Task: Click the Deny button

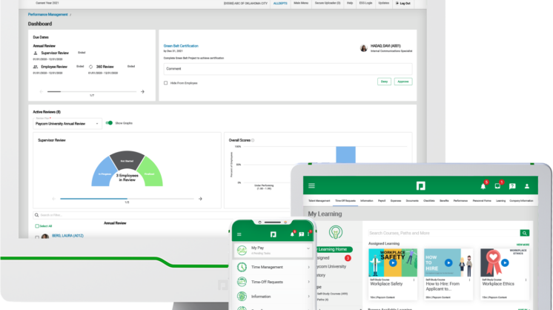Action: click(384, 82)
